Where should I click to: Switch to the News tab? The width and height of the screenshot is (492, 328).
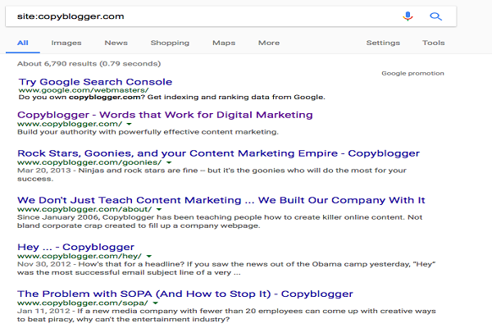(x=116, y=43)
